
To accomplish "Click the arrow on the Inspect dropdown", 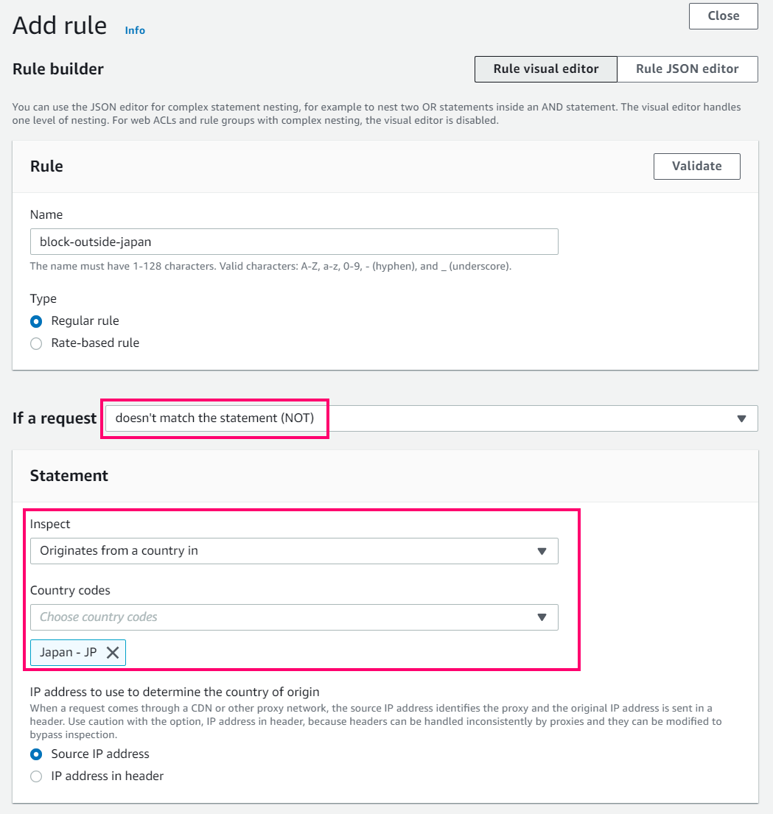I will click(x=542, y=551).
